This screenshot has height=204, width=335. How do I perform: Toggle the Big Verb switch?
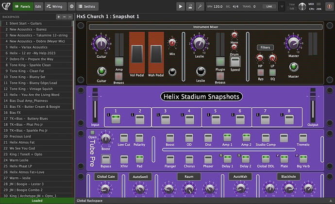[x=303, y=159]
